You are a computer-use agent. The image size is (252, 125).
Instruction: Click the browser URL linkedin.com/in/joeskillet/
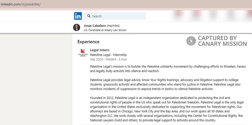click(20, 4)
